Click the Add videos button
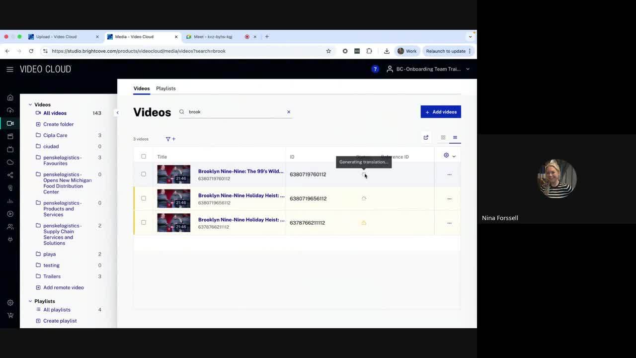 (x=441, y=112)
